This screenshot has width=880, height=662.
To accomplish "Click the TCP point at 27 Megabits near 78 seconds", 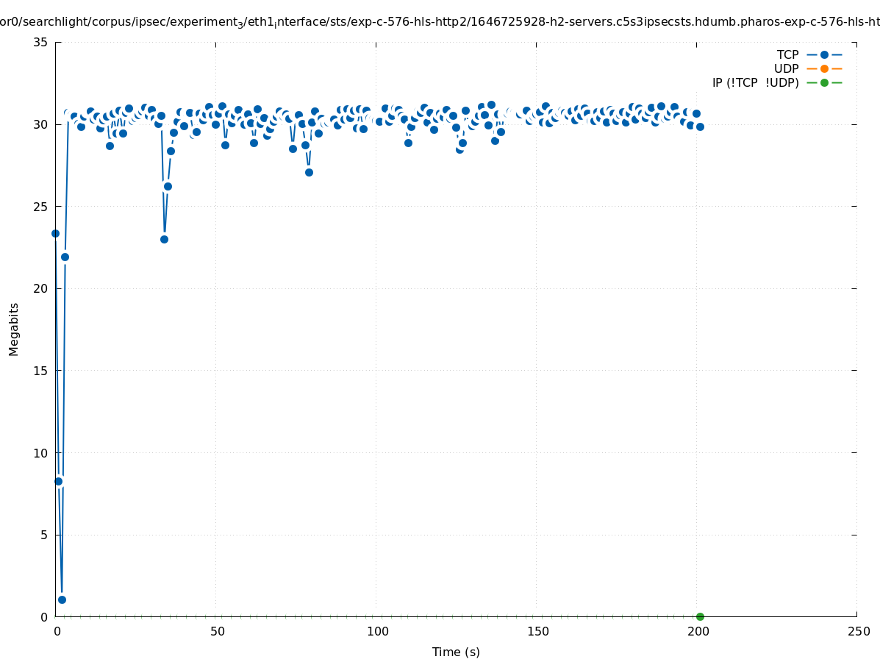I will [309, 172].
